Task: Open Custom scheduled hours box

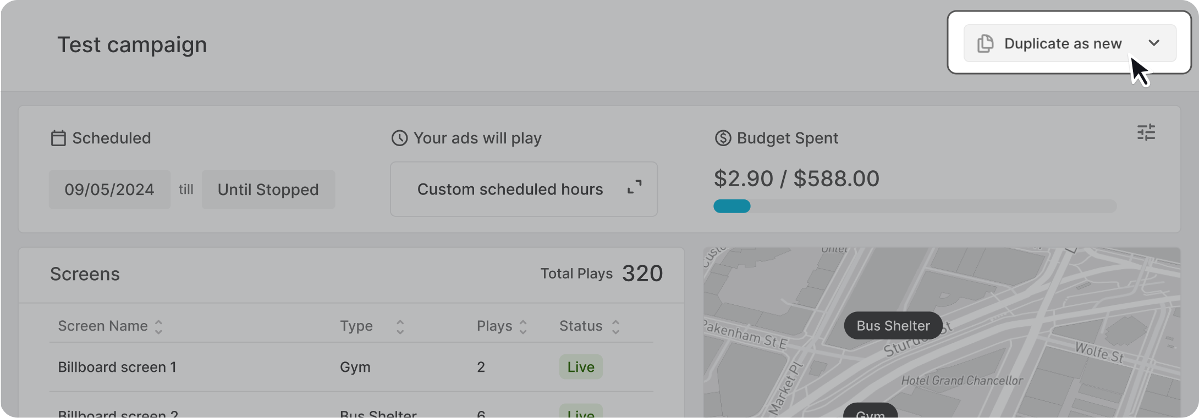Action: coord(510,189)
